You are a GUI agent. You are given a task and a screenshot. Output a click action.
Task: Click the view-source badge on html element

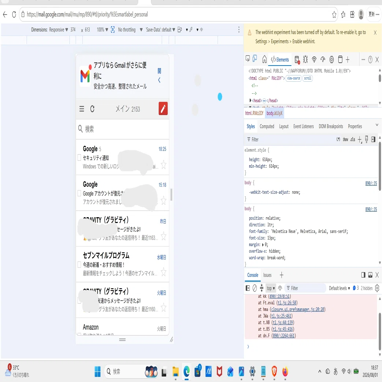click(x=293, y=78)
